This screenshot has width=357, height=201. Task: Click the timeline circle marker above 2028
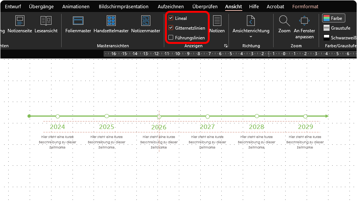click(257, 116)
